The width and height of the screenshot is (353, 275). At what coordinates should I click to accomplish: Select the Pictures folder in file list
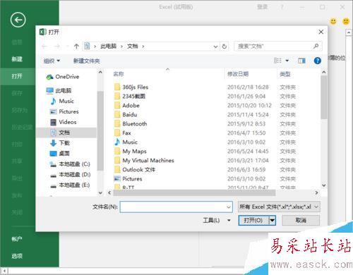(128, 179)
